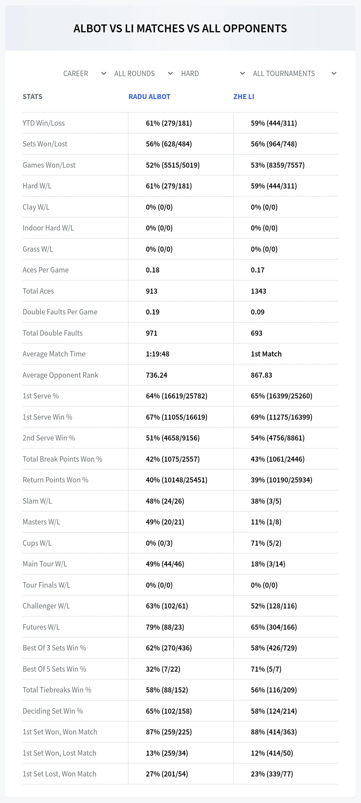Screen dimensions: 361x803
Task: Click the chevron beside ALL TOURNAMENTS
Action: [x=334, y=74]
